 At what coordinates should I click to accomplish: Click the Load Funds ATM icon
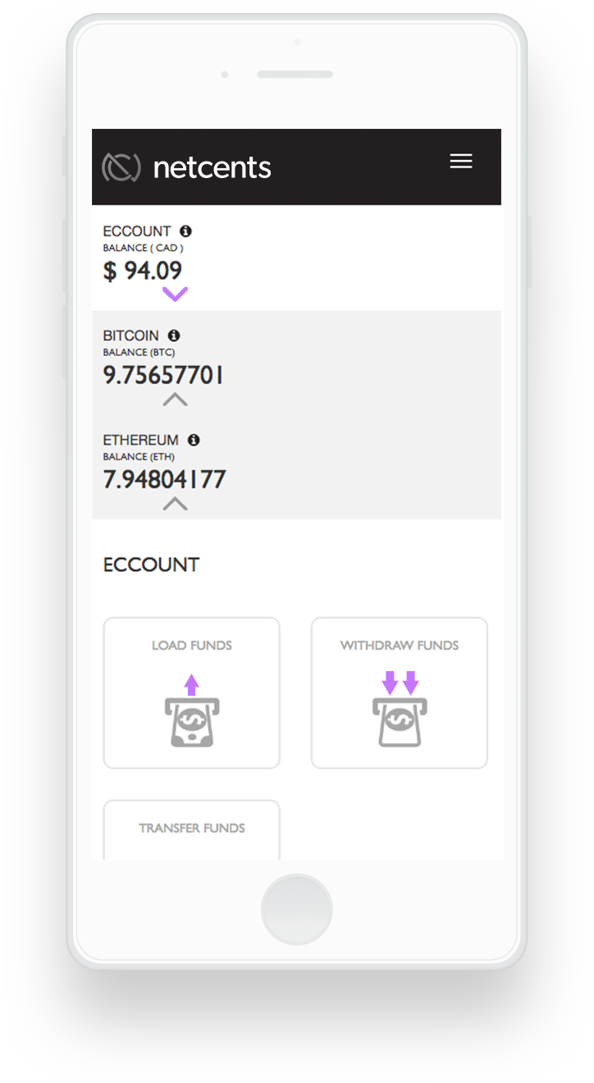coord(192,722)
